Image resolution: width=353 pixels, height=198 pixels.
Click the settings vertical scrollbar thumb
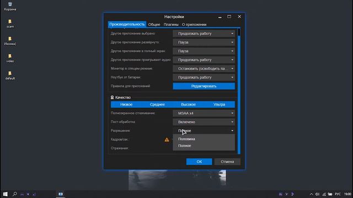(239, 32)
